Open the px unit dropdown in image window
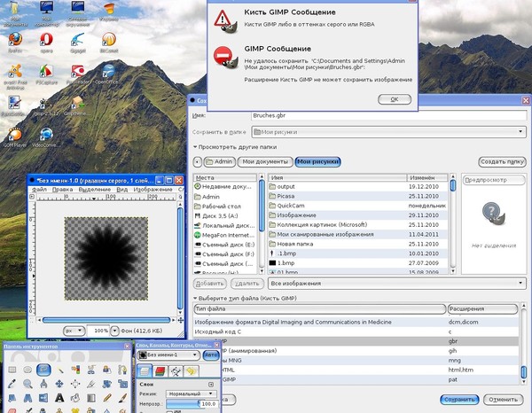Screen dimensions: 532x413 pyautogui.click(x=74, y=331)
